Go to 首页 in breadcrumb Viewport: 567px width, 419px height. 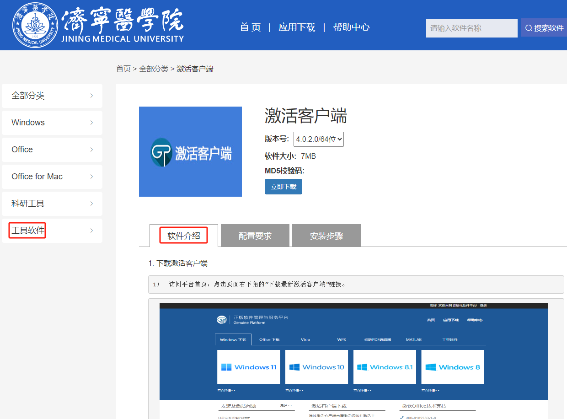123,69
